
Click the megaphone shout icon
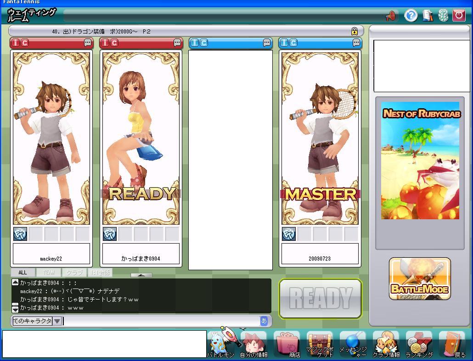tap(391, 16)
